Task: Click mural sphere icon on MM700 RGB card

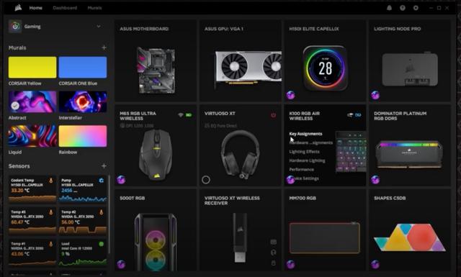Action: (x=291, y=264)
